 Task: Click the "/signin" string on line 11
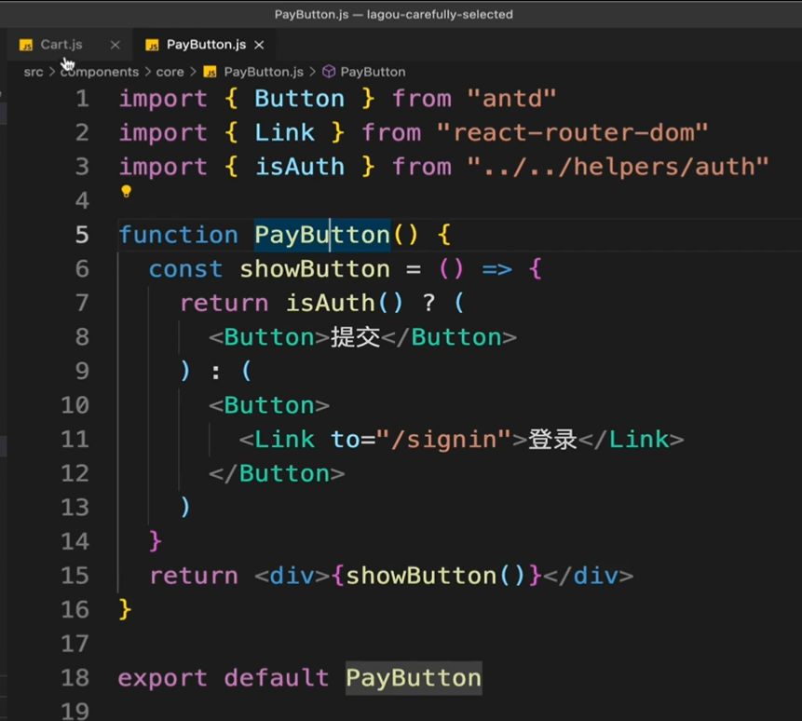click(444, 440)
